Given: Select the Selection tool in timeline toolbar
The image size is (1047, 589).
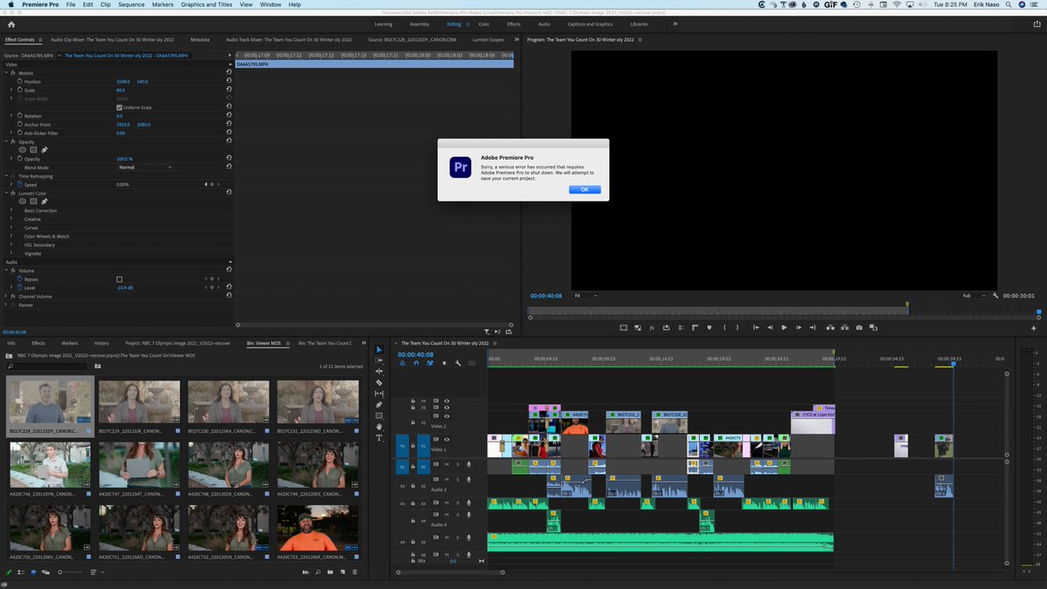Looking at the screenshot, I should (379, 349).
